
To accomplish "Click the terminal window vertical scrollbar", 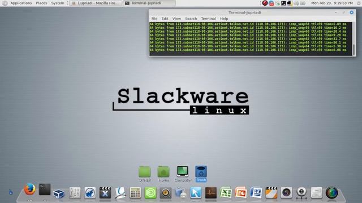I will (354, 39).
